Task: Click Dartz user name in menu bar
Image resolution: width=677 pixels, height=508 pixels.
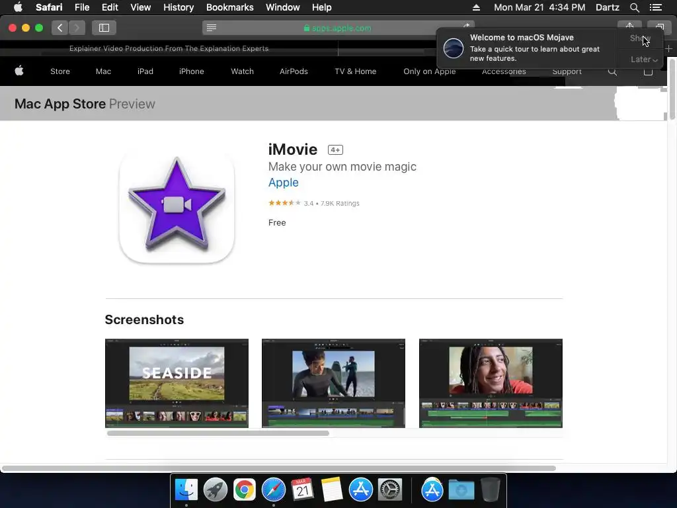Action: pos(607,7)
